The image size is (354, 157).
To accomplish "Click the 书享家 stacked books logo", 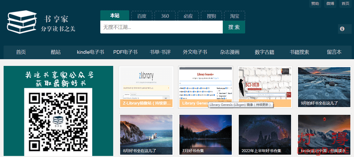I will pos(22,23).
